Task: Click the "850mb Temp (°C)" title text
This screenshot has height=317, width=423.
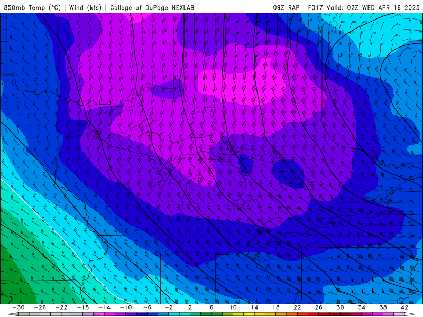Action: [32, 7]
